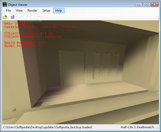Click the window resize grip
The height and width of the screenshot is (132, 161).
click(157, 128)
